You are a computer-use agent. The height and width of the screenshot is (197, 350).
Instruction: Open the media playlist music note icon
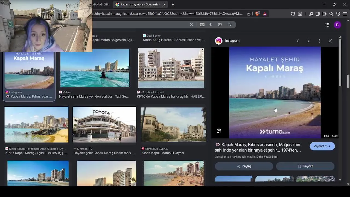[311, 14]
